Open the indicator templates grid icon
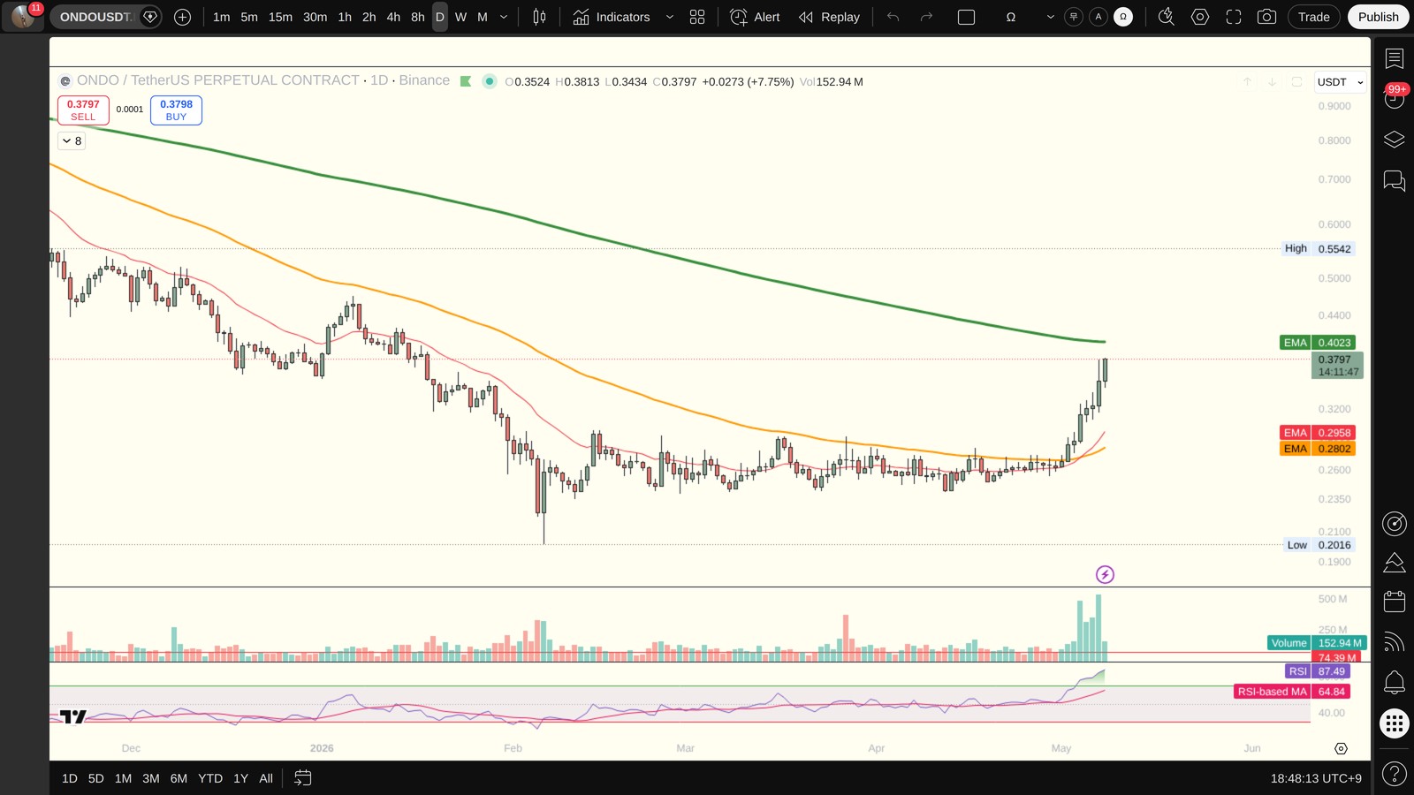This screenshot has width=1414, height=795. click(697, 17)
